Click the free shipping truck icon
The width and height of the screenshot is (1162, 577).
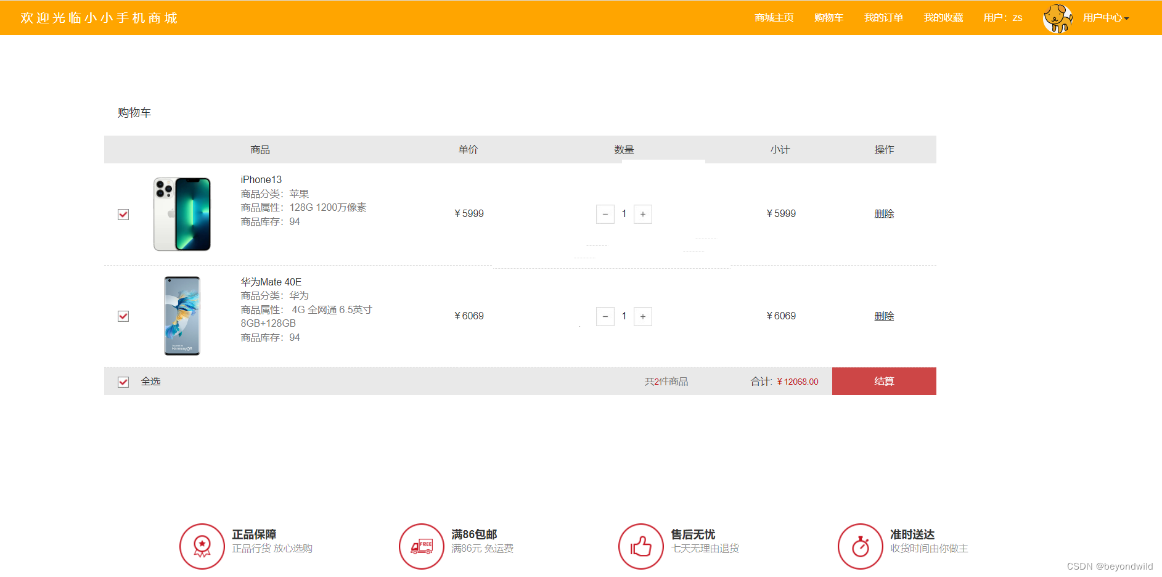(422, 546)
